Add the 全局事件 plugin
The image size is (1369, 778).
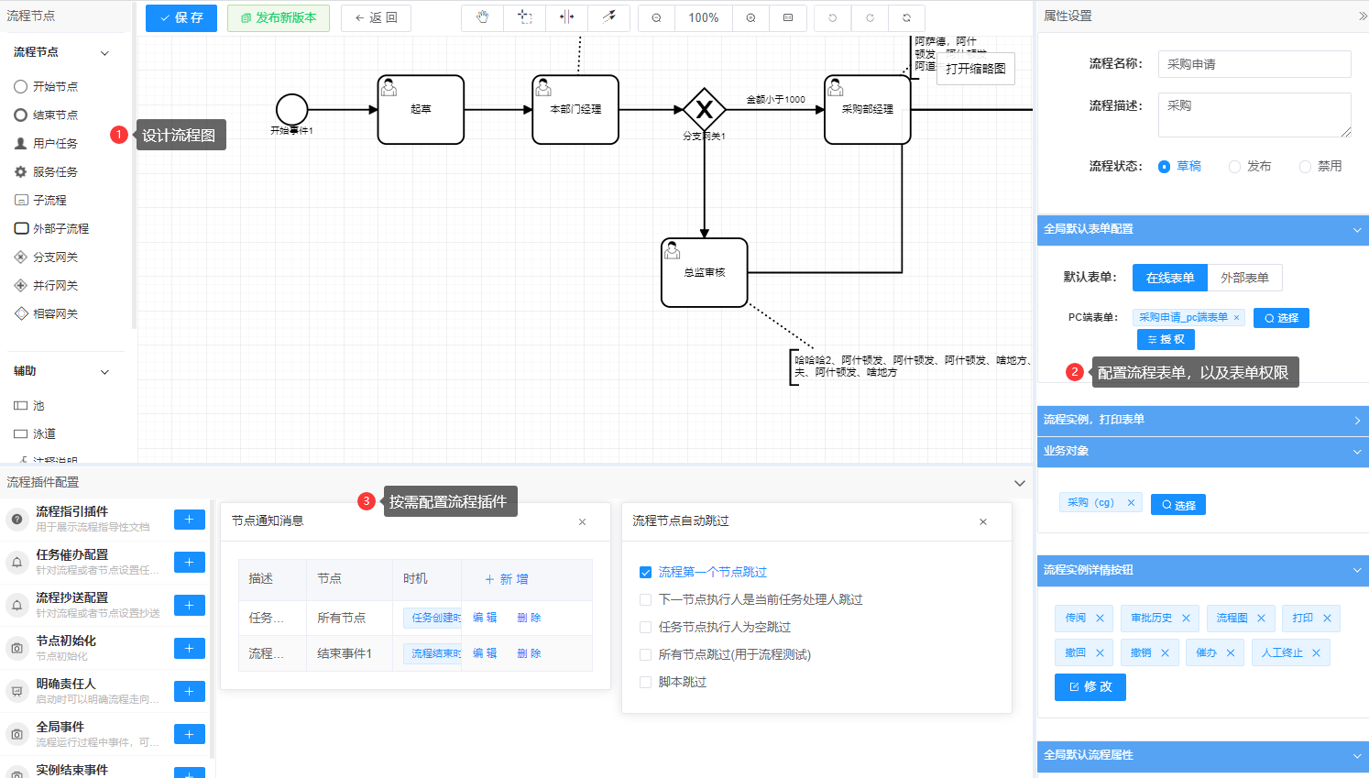pyautogui.click(x=190, y=735)
